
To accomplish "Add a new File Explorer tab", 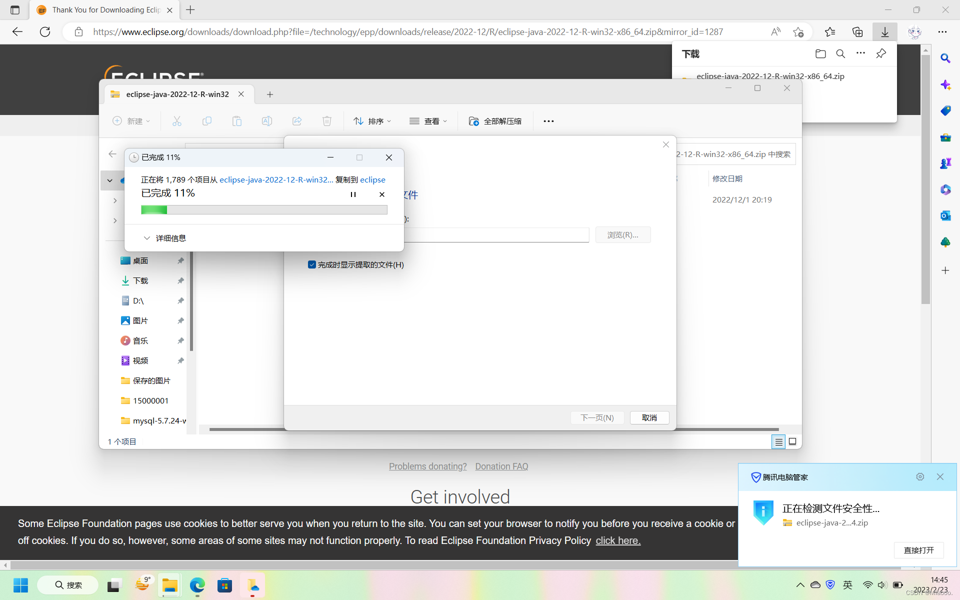I will [x=270, y=94].
